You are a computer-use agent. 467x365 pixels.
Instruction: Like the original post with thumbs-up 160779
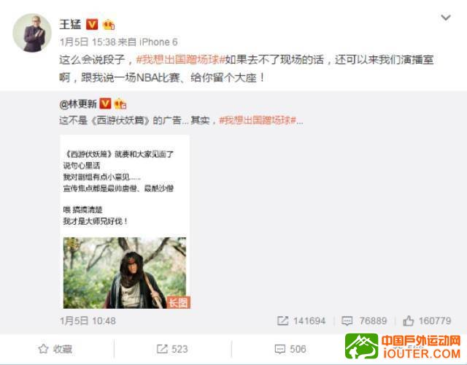pos(427,321)
